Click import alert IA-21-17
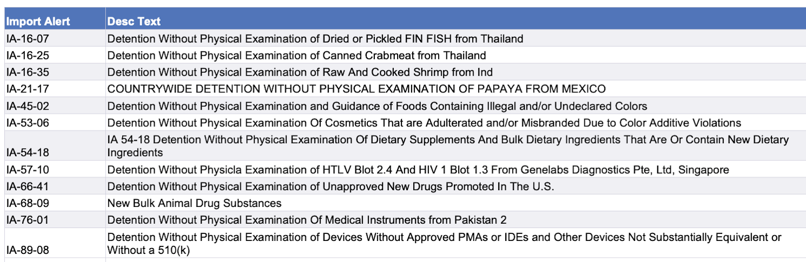The image size is (806, 262). (28, 89)
